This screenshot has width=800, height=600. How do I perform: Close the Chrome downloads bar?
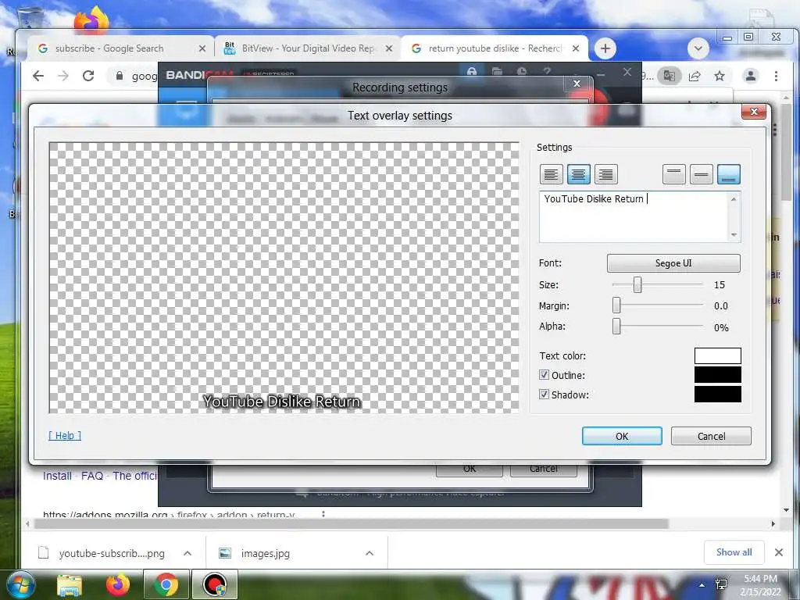click(779, 552)
